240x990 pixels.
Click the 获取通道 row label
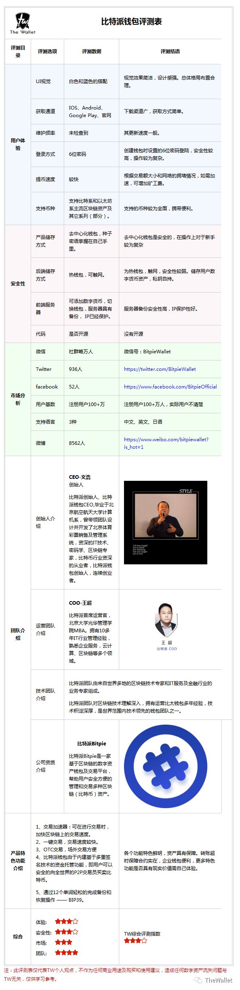point(45,111)
